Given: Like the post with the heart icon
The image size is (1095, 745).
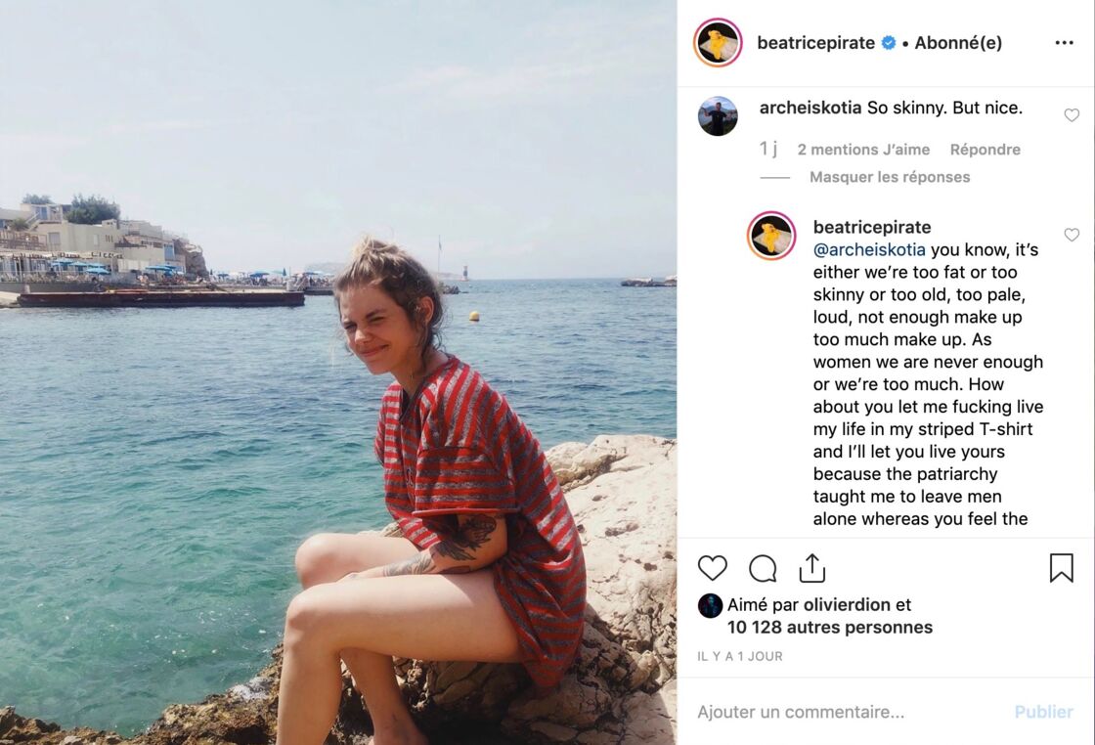Looking at the screenshot, I should pyautogui.click(x=713, y=568).
